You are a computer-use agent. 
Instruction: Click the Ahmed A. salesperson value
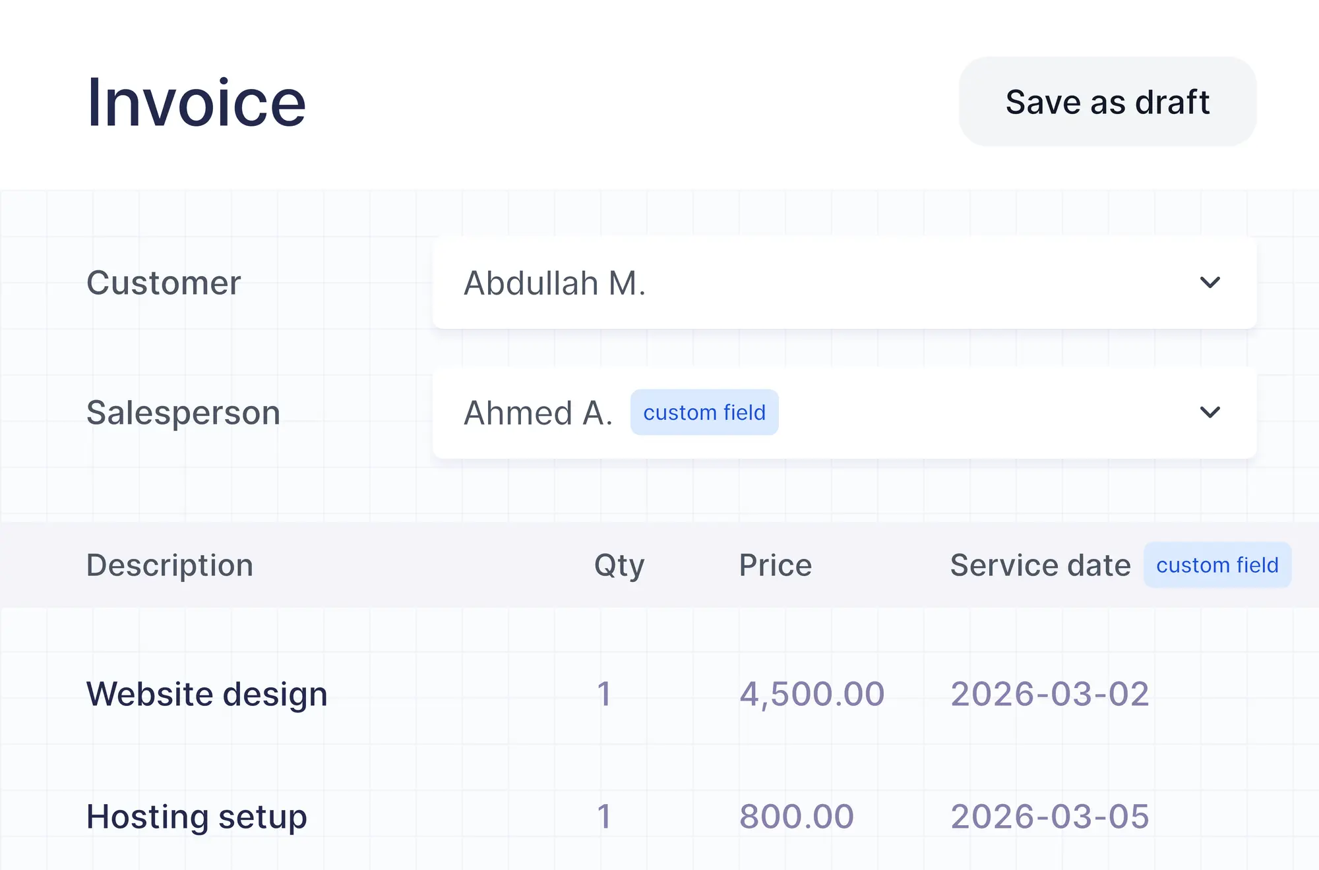pyautogui.click(x=538, y=413)
